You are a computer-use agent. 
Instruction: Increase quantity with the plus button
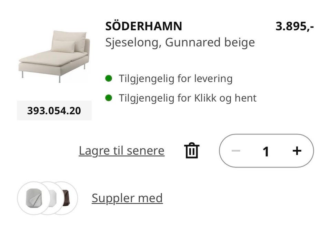(297, 151)
